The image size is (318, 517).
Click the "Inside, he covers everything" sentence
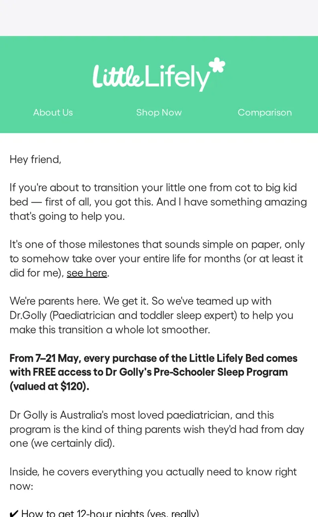153,479
